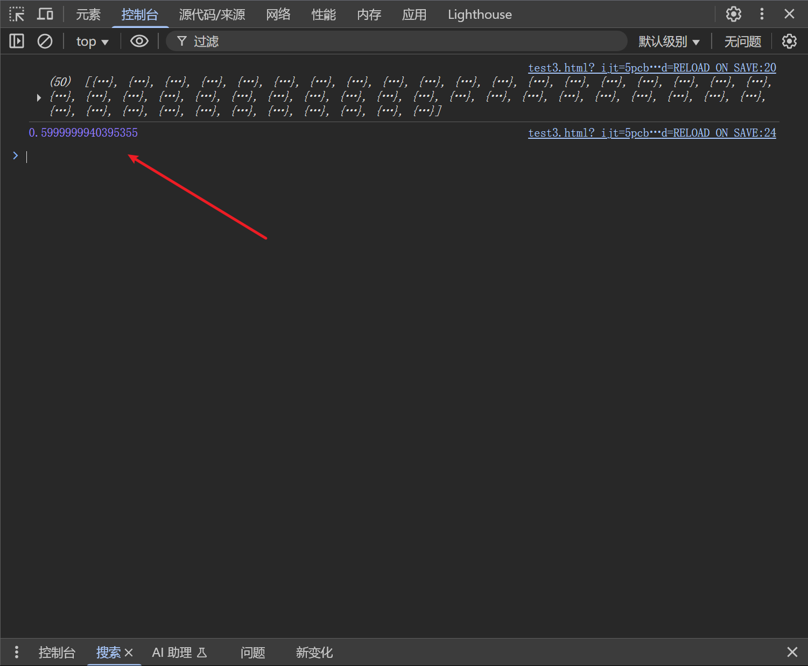Open the test3.html line 20 source link
Screen dimensions: 808x666
pyautogui.click(x=652, y=68)
